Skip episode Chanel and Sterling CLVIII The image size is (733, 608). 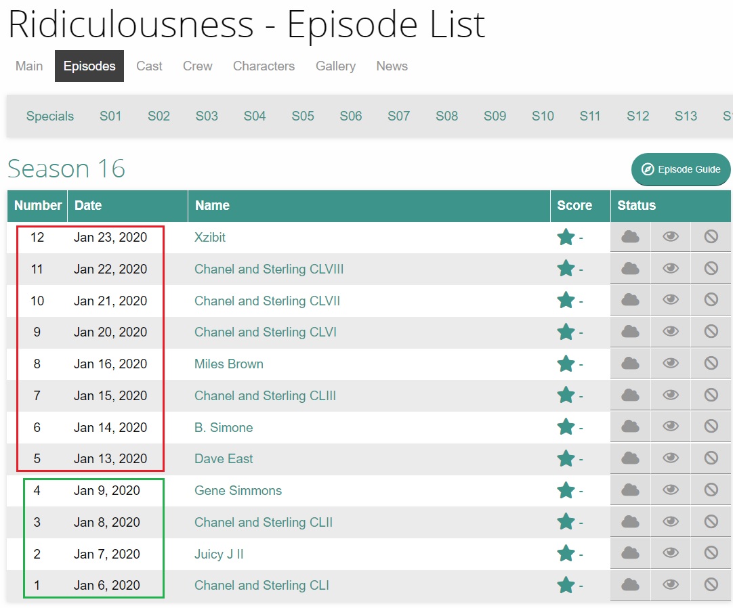711,268
